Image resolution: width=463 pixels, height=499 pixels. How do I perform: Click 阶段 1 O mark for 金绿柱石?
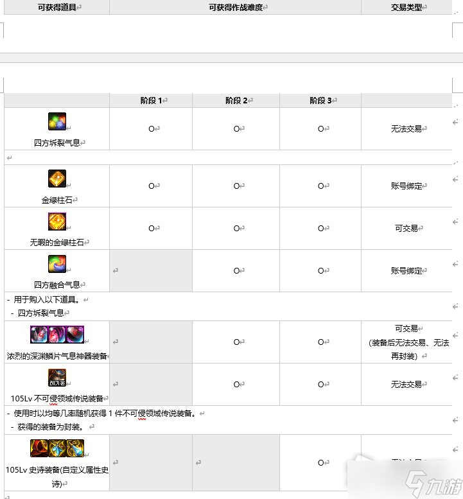coord(152,186)
